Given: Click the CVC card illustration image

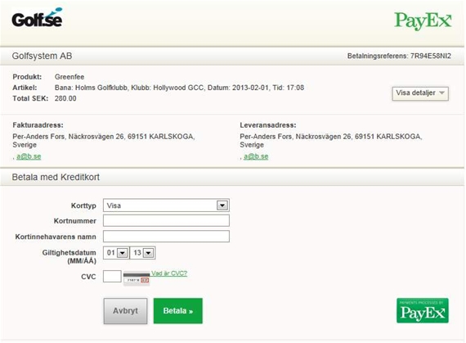Looking at the screenshot, I should point(137,278).
